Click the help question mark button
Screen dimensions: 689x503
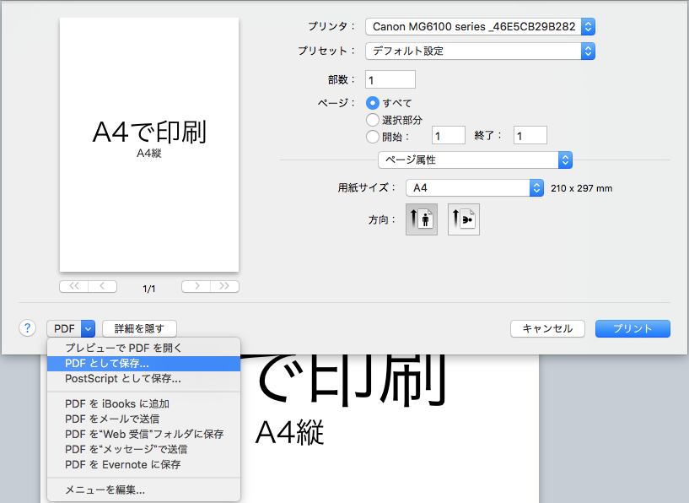point(28,328)
